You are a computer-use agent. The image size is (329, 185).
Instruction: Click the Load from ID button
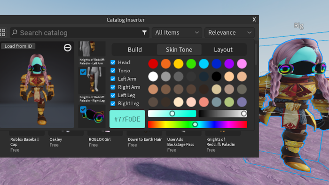(18, 46)
